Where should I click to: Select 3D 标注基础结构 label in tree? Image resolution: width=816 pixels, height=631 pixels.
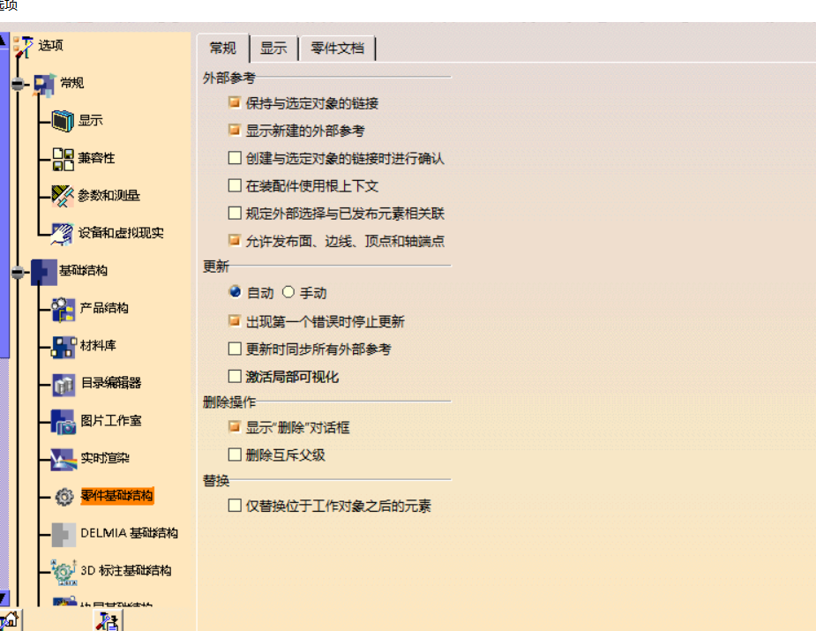(x=126, y=571)
